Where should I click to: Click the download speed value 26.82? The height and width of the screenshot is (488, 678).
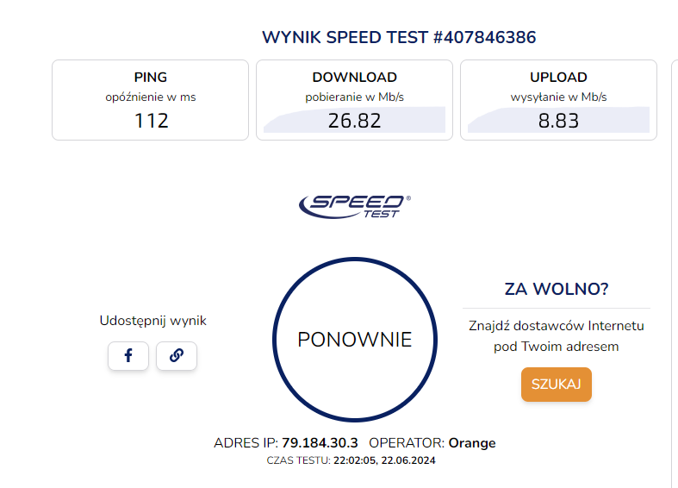click(x=354, y=121)
